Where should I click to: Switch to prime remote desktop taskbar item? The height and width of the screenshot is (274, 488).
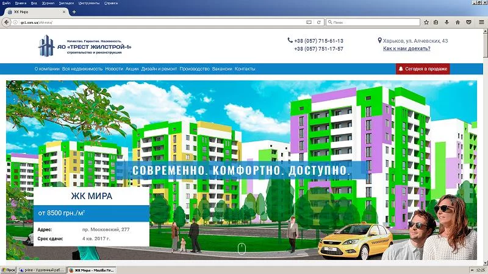tap(41, 270)
